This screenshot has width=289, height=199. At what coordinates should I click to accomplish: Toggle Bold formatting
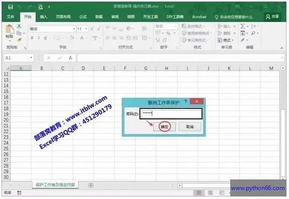[32, 38]
